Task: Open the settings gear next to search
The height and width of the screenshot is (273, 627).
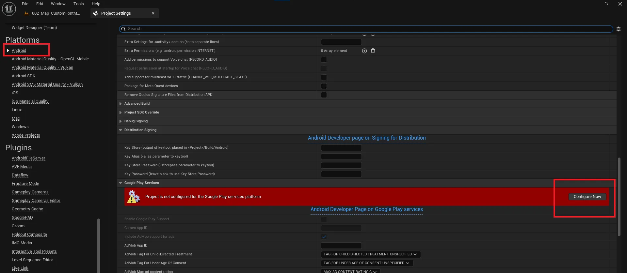Action: point(619,29)
